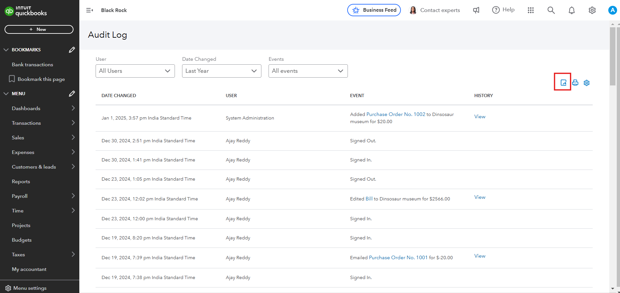Click the EVENT column header
This screenshot has height=293, width=620.
pyautogui.click(x=357, y=96)
